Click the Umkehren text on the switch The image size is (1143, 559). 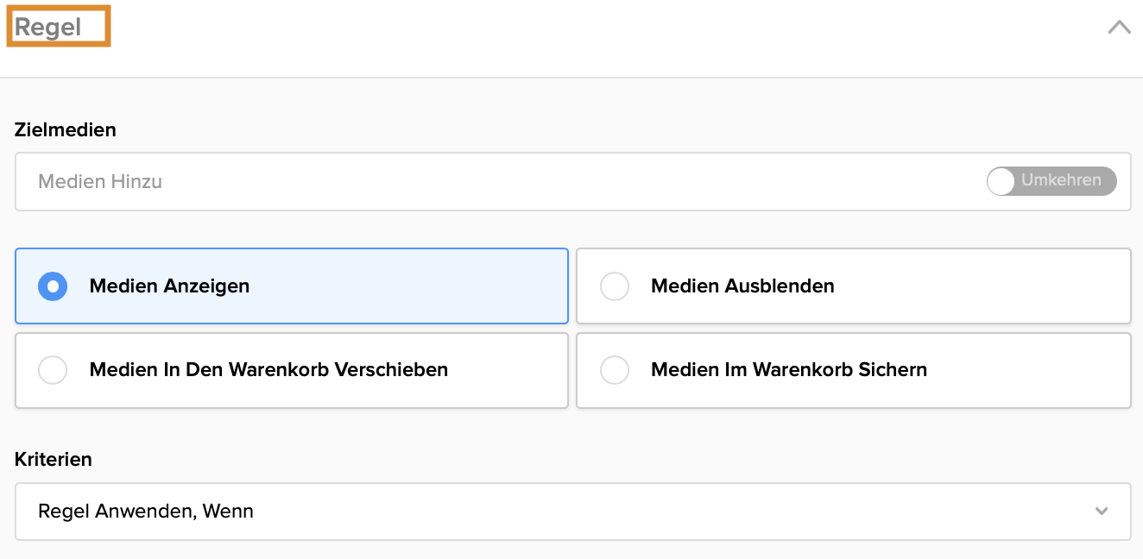click(x=1061, y=180)
